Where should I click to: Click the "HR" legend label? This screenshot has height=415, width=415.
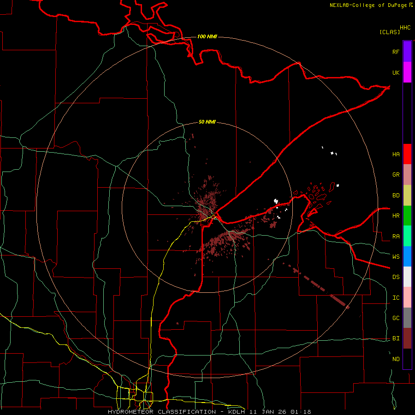tap(396, 216)
